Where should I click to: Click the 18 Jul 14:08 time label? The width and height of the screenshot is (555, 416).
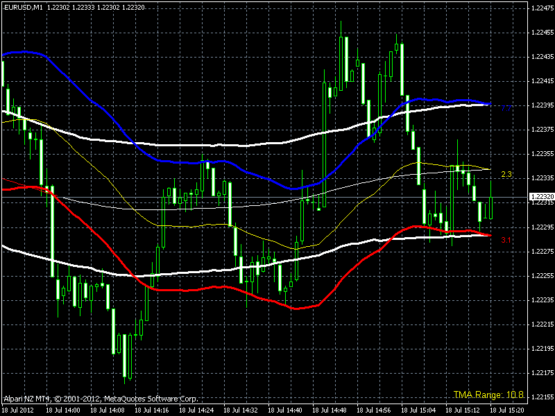point(108,410)
